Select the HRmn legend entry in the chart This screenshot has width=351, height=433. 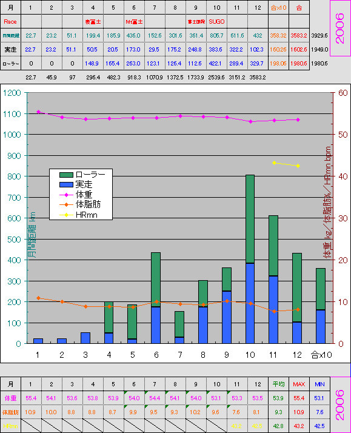(78, 215)
